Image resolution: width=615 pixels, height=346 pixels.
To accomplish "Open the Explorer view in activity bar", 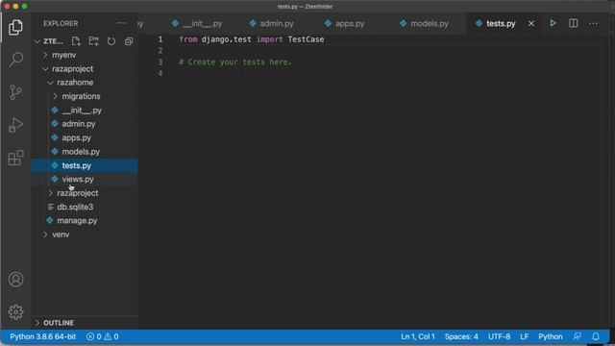I will (x=15, y=27).
